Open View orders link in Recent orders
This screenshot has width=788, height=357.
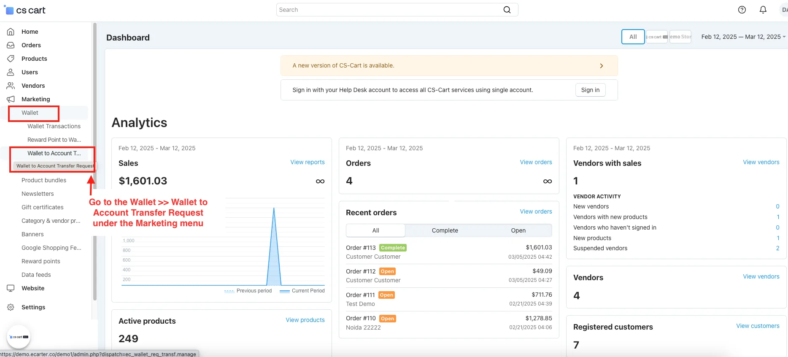point(536,211)
